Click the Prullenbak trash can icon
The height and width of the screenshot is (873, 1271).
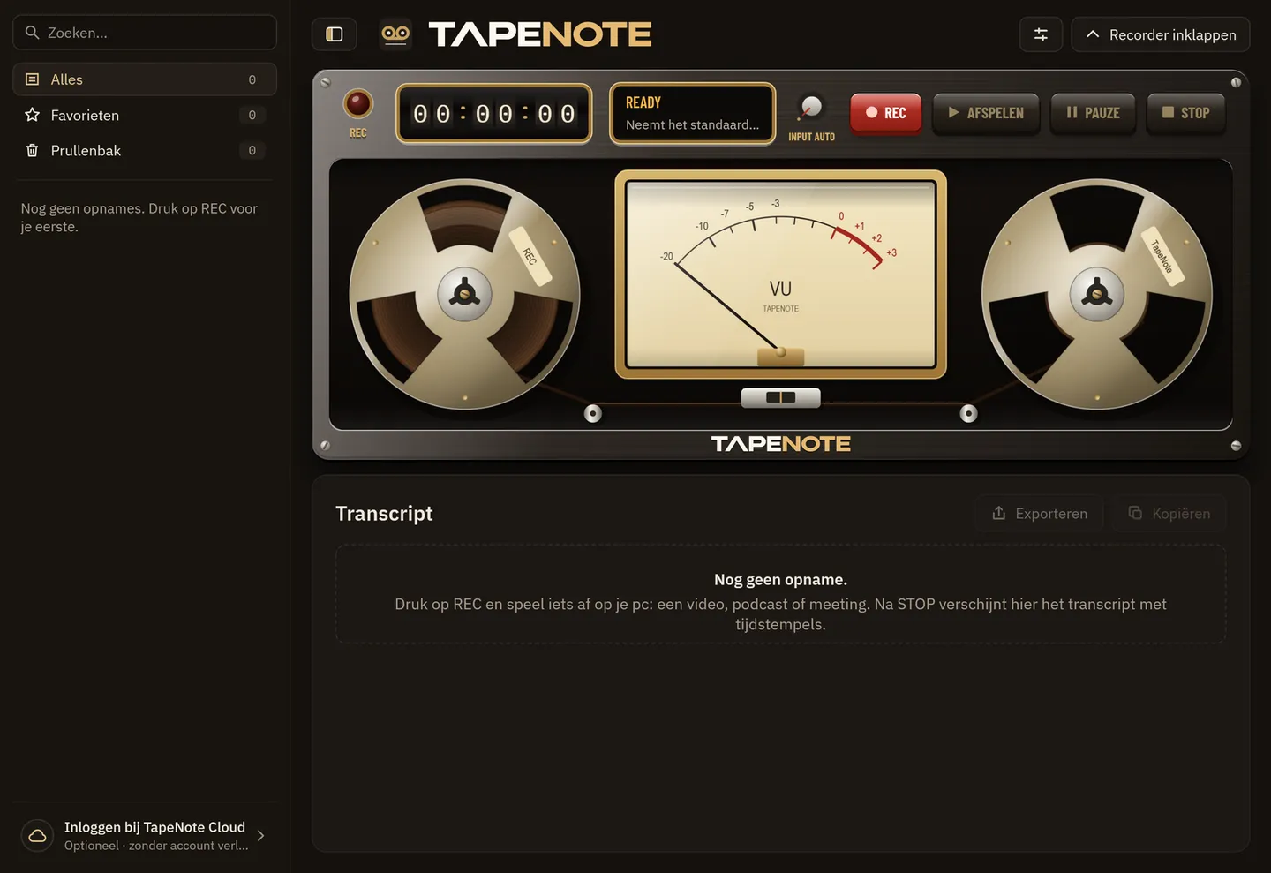point(33,150)
